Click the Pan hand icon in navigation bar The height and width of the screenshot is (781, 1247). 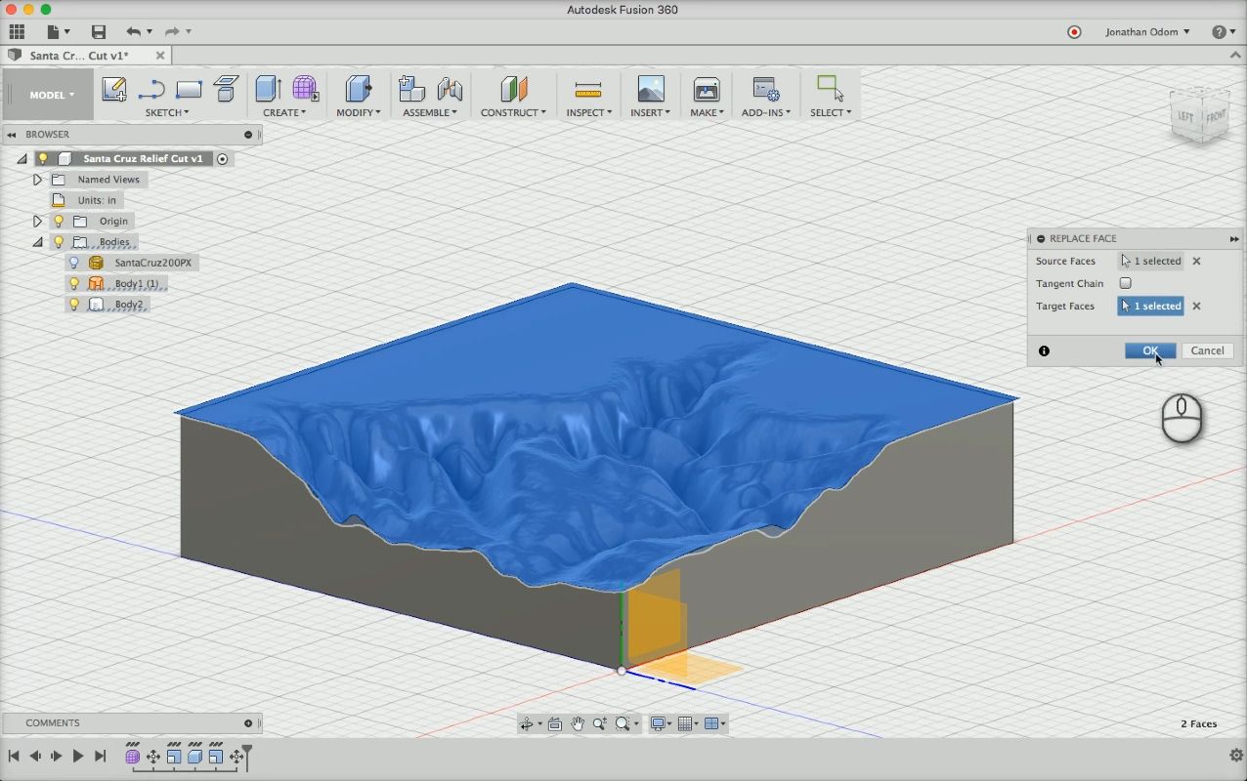tap(577, 723)
